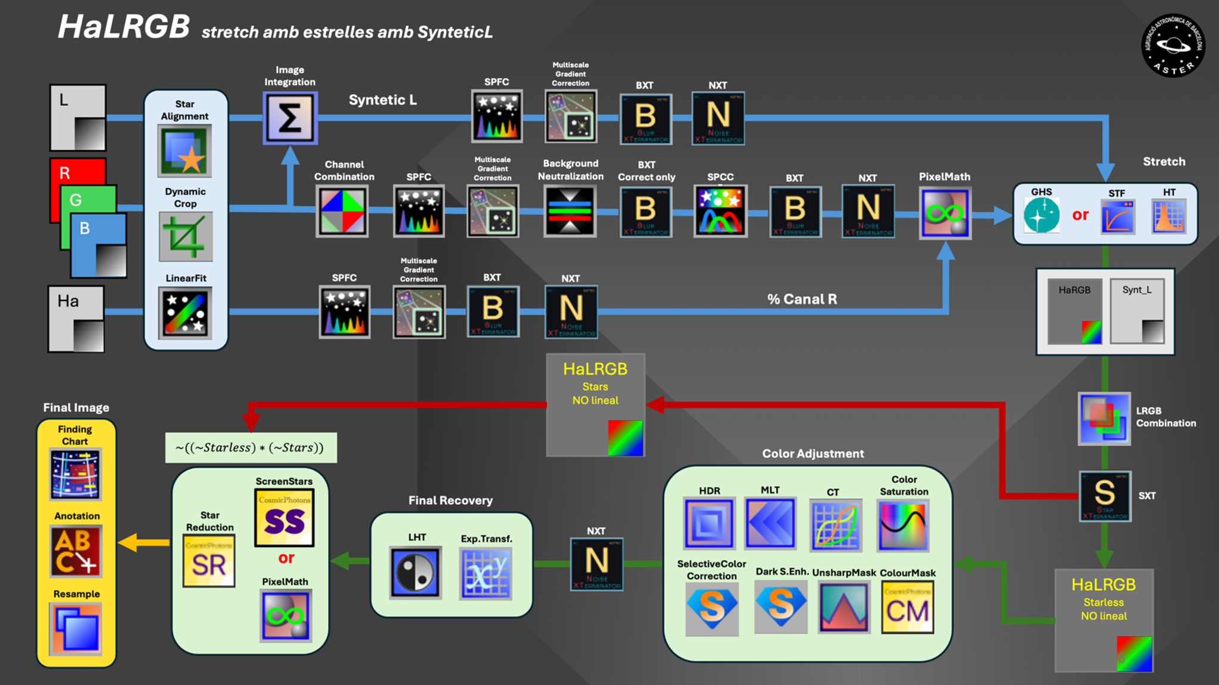The height and width of the screenshot is (685, 1219).
Task: Open Multiscale Gradient Correction in Syntetic L row
Action: (571, 116)
